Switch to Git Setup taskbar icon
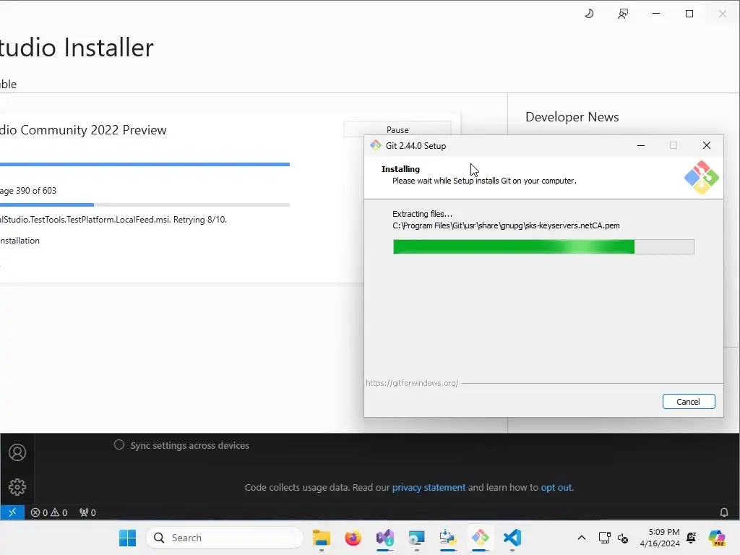 click(x=480, y=538)
